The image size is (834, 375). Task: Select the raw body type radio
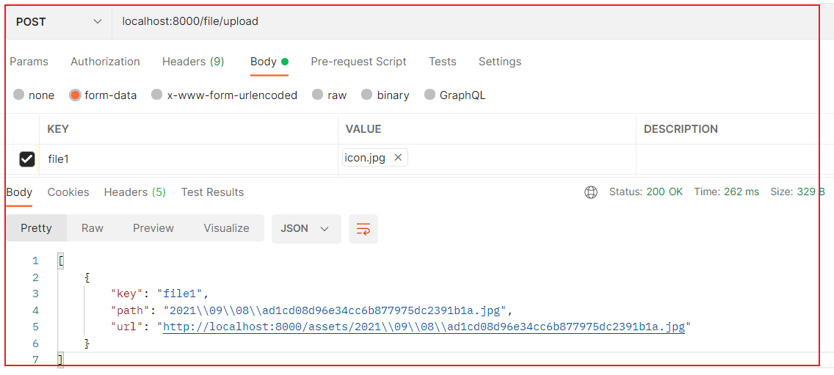[x=318, y=95]
